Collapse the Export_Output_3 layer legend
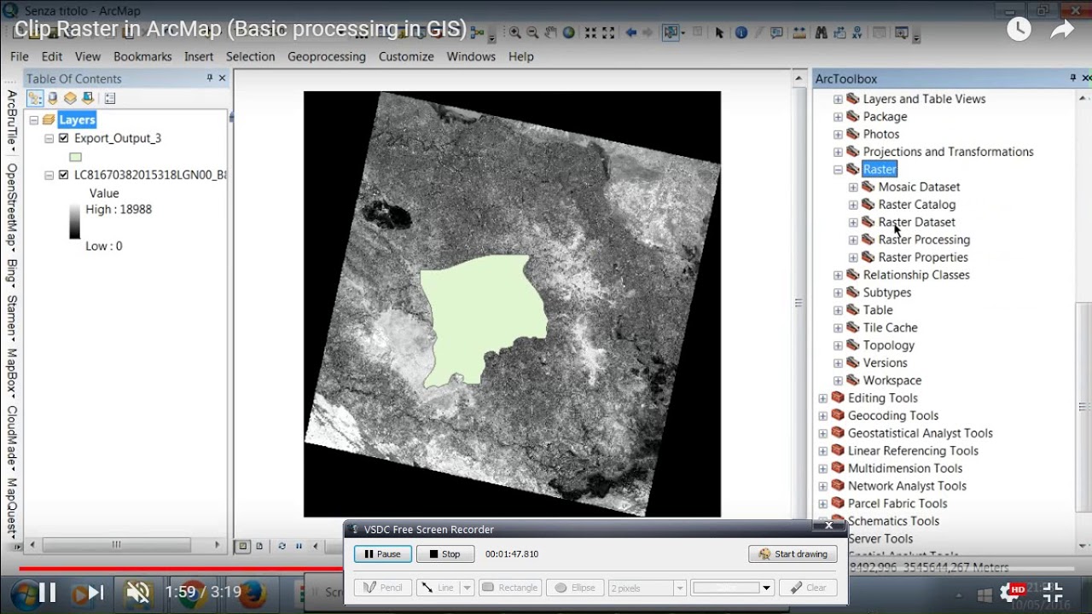This screenshot has width=1092, height=614. [49, 138]
